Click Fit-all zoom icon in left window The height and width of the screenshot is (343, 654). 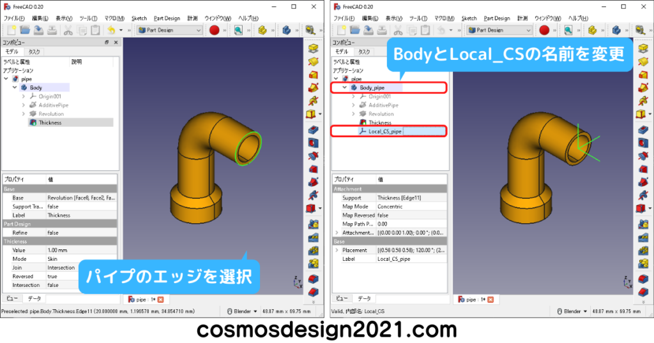click(x=238, y=30)
